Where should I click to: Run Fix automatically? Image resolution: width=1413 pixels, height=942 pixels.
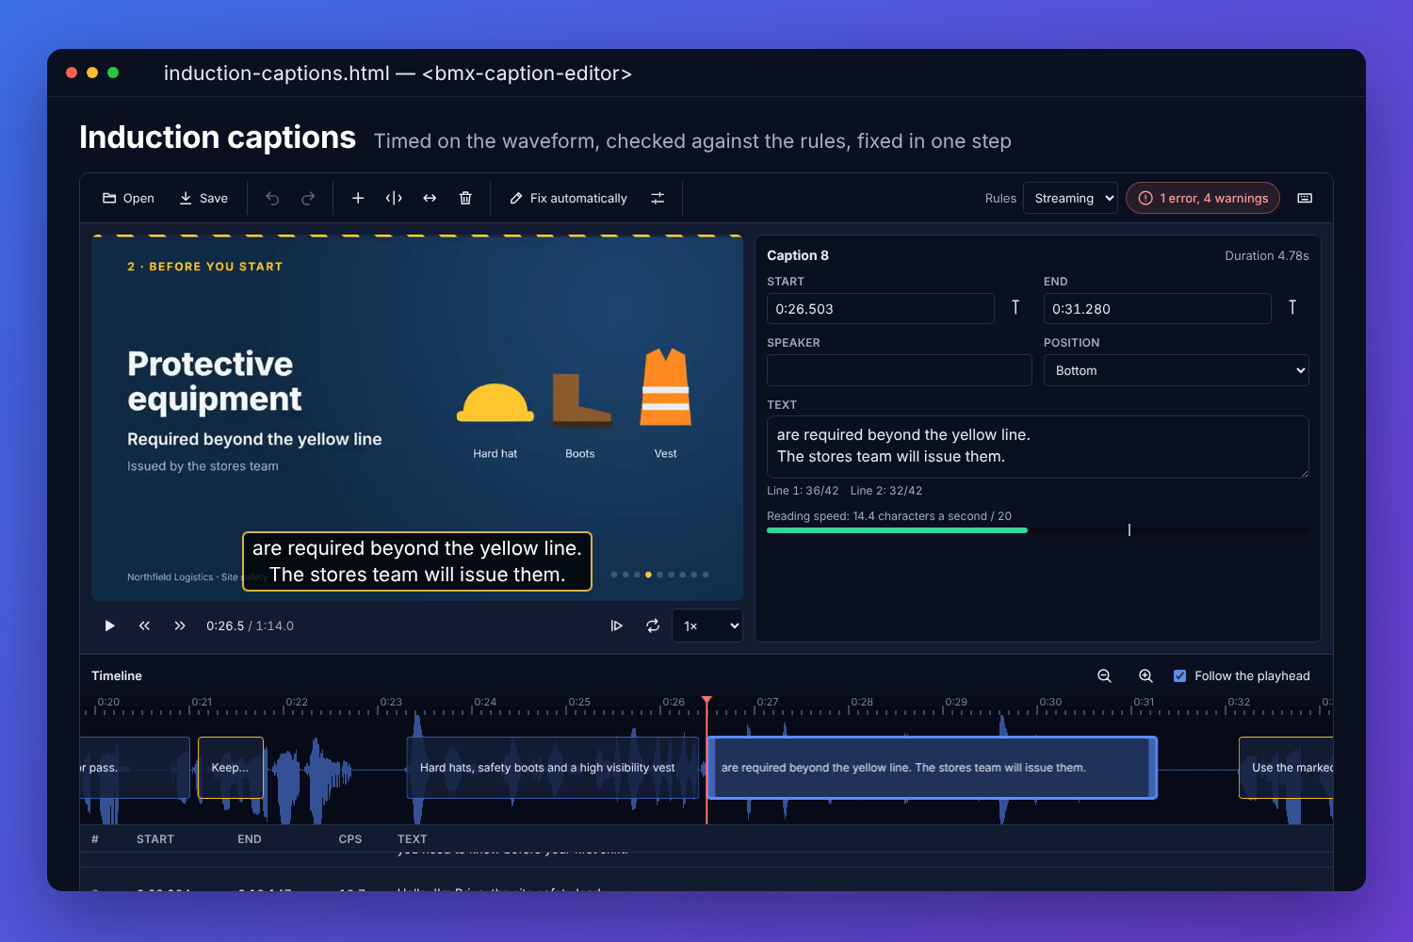(568, 198)
